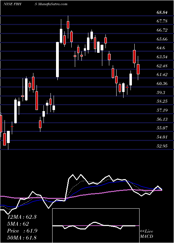Select the 62.48 price level label
This screenshot has height=243, width=174.
(162, 66)
